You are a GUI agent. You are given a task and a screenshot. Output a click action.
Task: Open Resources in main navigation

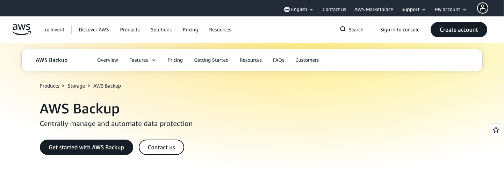click(x=220, y=30)
